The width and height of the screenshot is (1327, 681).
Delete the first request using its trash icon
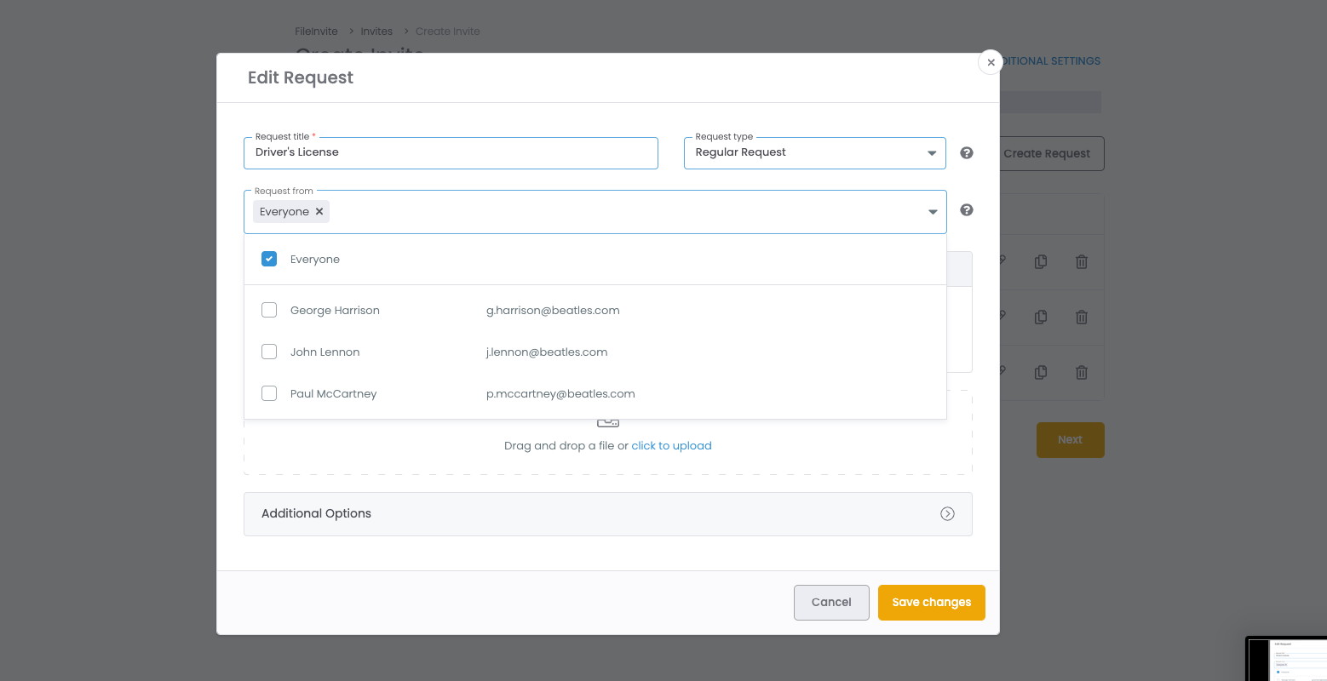pos(1081,261)
